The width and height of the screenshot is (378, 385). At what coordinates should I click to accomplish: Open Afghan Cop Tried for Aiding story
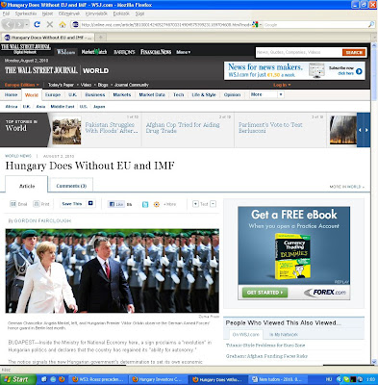pyautogui.click(x=183, y=127)
